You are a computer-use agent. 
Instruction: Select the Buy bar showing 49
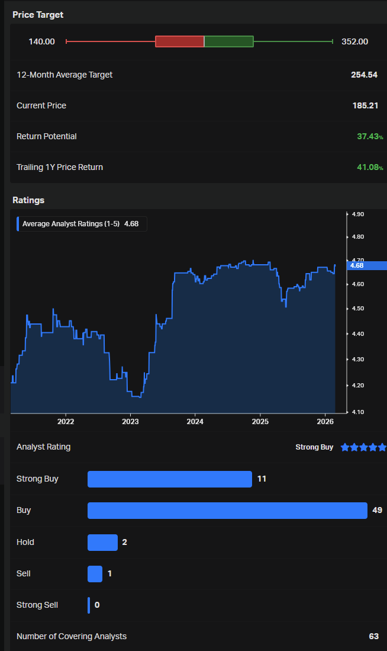[x=227, y=511]
